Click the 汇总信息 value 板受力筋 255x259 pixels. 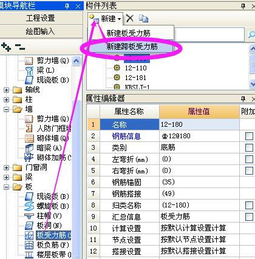click(199, 217)
